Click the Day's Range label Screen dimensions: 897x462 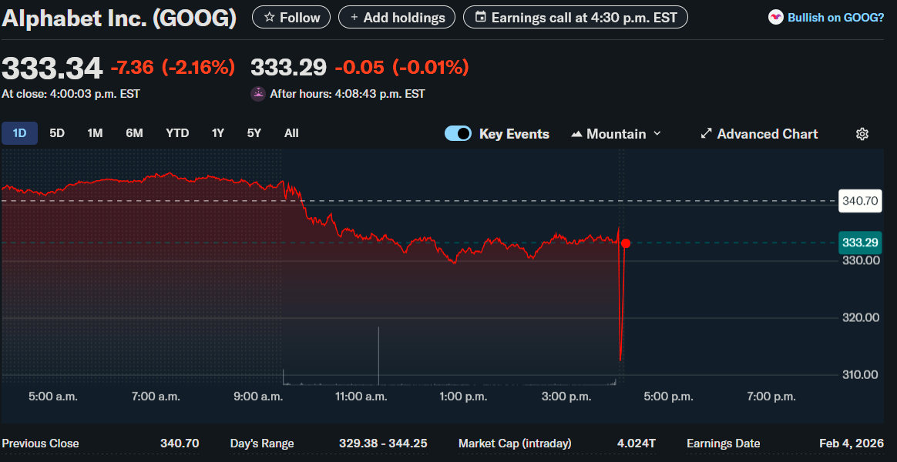tap(262, 444)
